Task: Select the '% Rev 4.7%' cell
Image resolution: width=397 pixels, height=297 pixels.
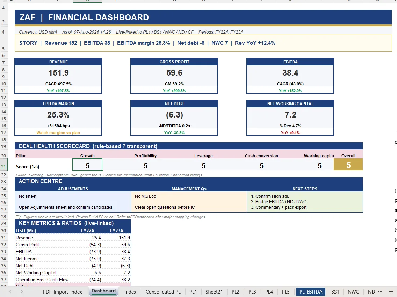Action: 290,126
